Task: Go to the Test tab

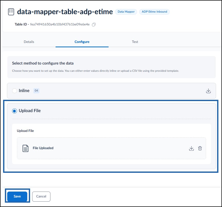Action: (x=135, y=42)
